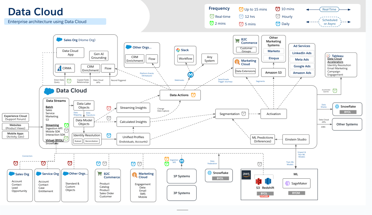Click the Snowflake icon in the right-side Snowflake box
372x215 pixels.
tap(337, 107)
